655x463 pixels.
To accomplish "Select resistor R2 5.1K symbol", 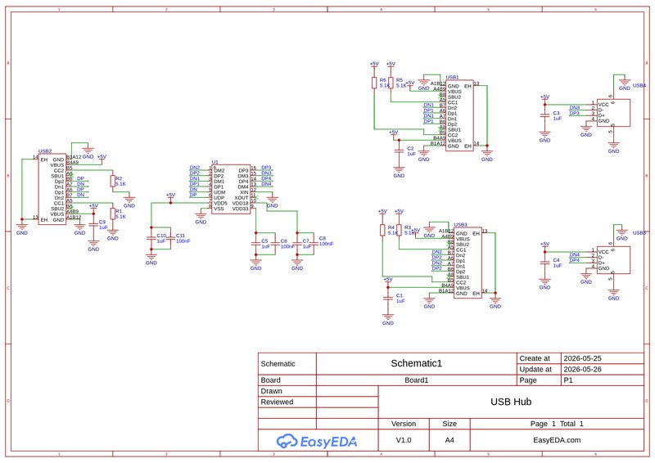I will (112, 182).
